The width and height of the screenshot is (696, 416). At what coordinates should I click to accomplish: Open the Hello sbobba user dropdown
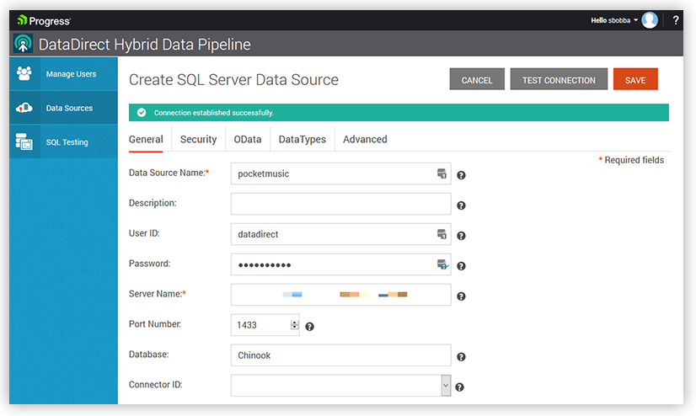click(614, 20)
